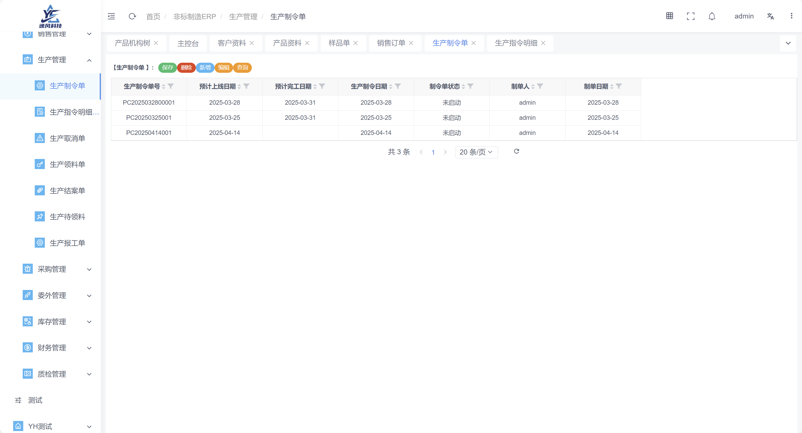Open 生产取消单 from the sidebar
Screen dimensions: 802x433
[68, 138]
